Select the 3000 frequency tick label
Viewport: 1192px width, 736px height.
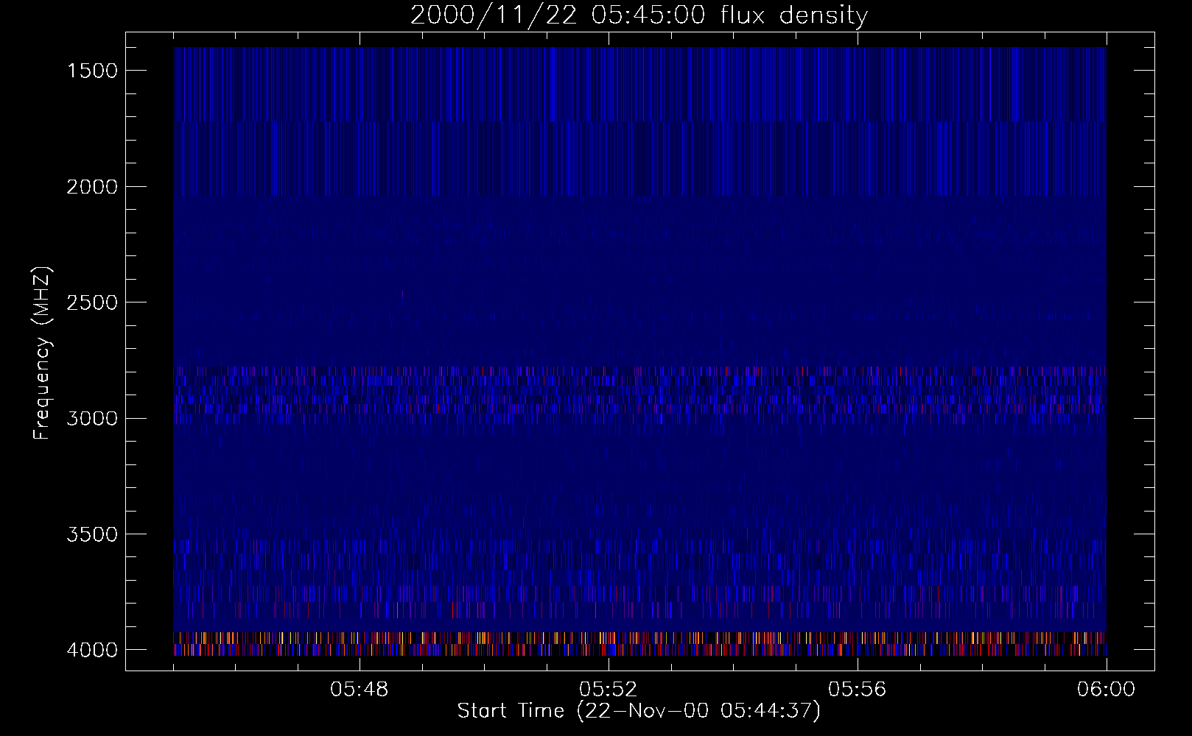point(92,419)
